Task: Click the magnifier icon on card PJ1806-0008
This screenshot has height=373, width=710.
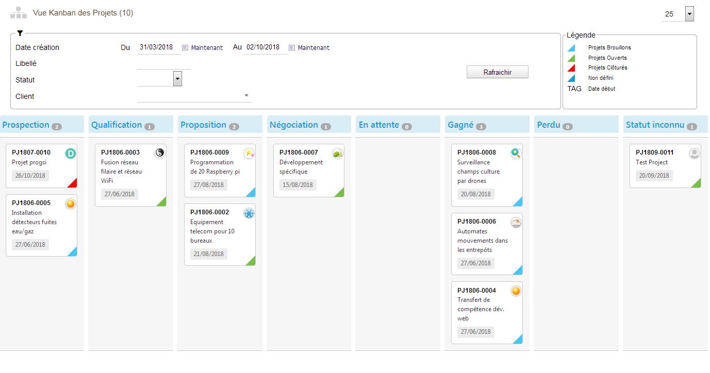Action: tap(516, 153)
